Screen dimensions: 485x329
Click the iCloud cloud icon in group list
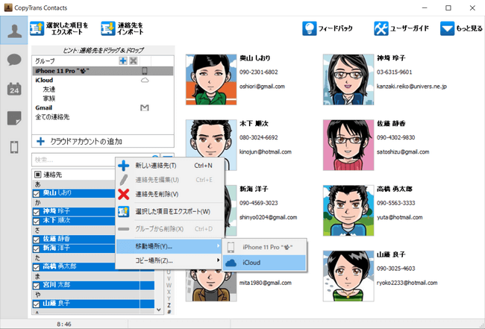coord(145,80)
